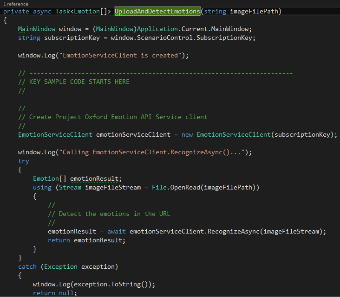Click the catch keyword
The width and height of the screenshot is (340, 297).
point(27,267)
